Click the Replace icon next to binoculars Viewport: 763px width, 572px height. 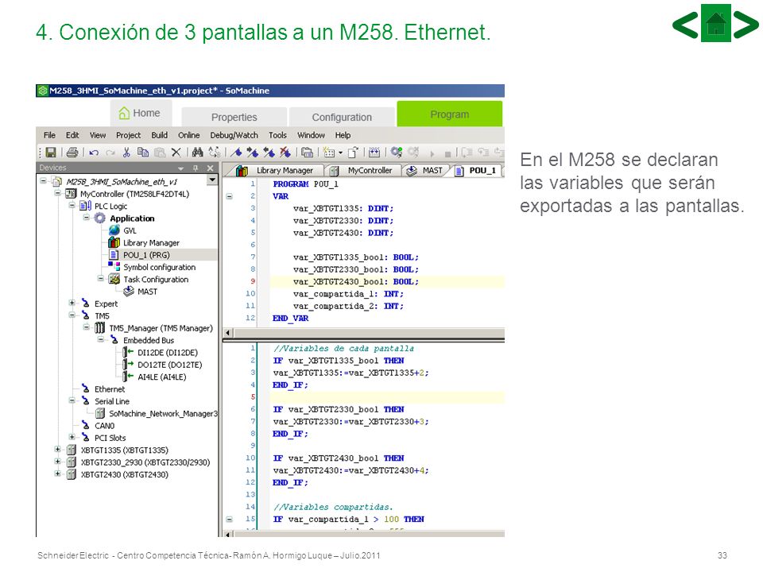click(x=214, y=153)
